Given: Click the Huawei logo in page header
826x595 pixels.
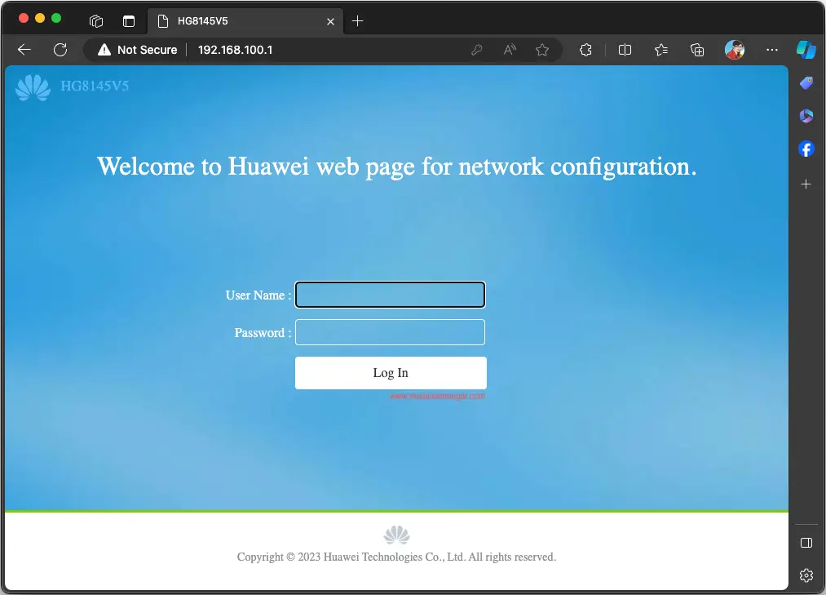Looking at the screenshot, I should point(33,87).
